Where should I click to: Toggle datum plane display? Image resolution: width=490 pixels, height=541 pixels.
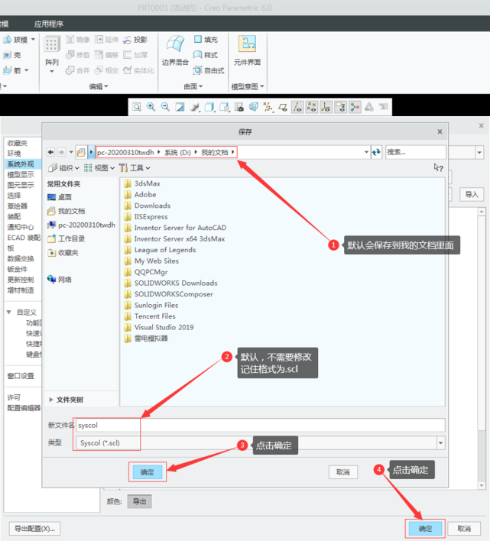(x=283, y=107)
